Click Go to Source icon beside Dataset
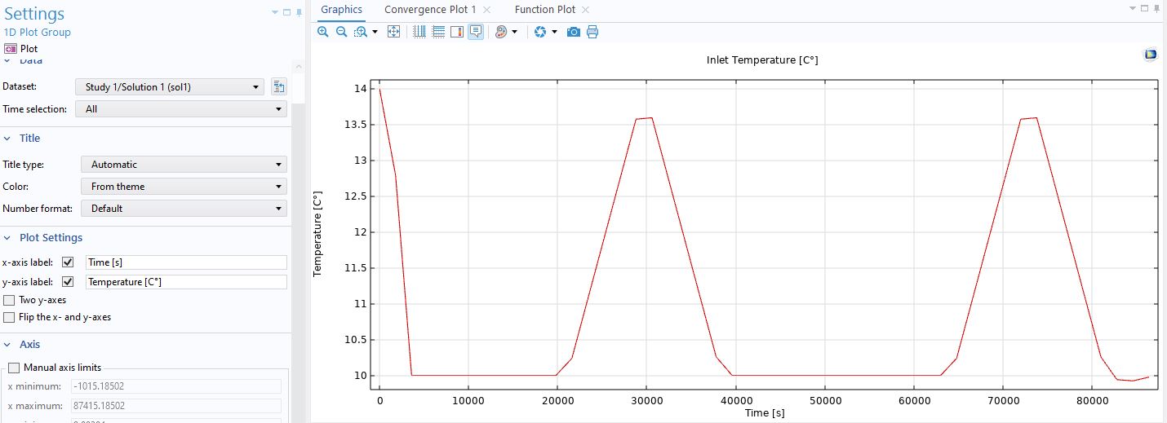 (278, 87)
